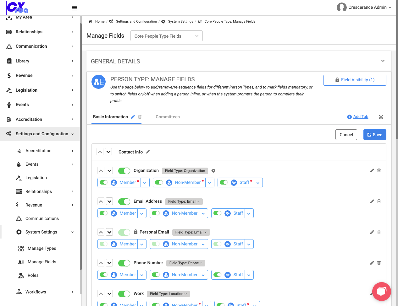
Task: Open Field Visibility (1) button
Action: (x=355, y=80)
